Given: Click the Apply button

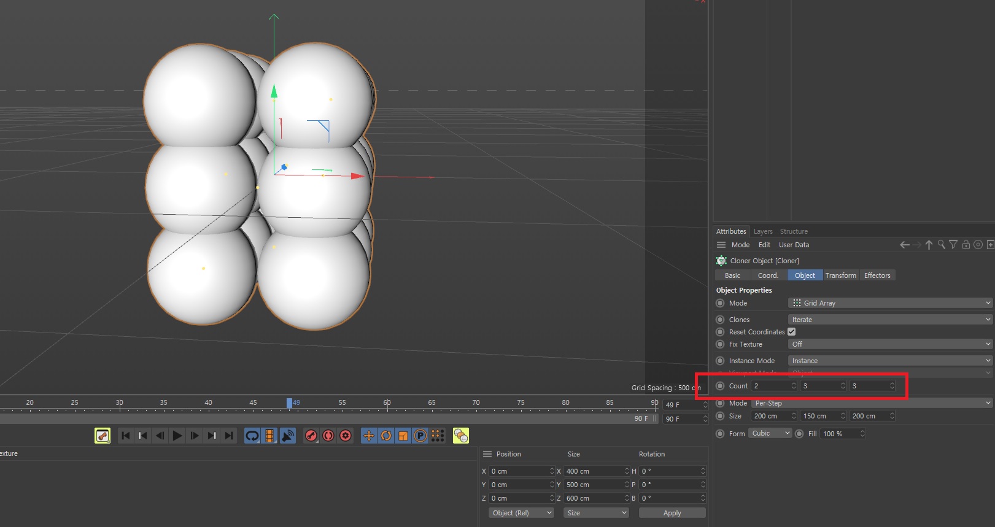Looking at the screenshot, I should coord(672,513).
